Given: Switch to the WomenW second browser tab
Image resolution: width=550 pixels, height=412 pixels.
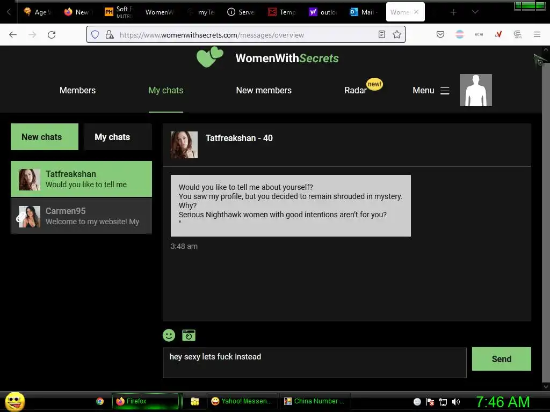Looking at the screenshot, I should (x=159, y=12).
